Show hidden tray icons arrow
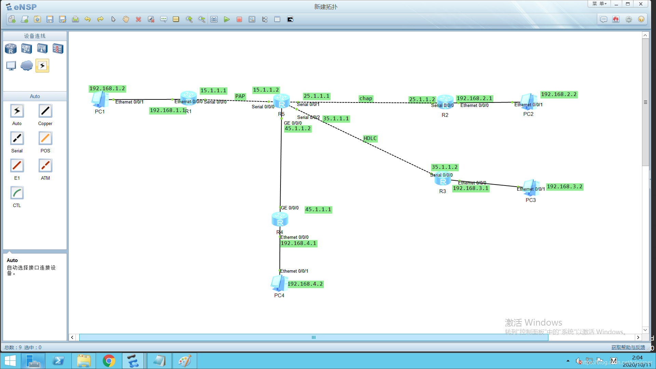The width and height of the screenshot is (656, 369). 568,361
